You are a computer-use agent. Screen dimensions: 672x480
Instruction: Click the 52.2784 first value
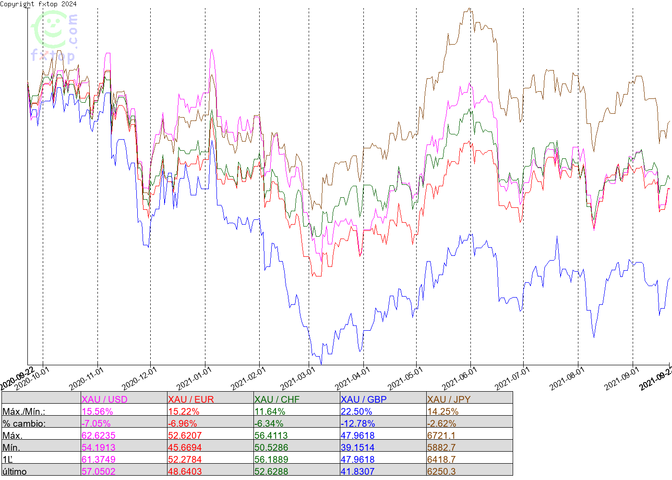(x=185, y=460)
